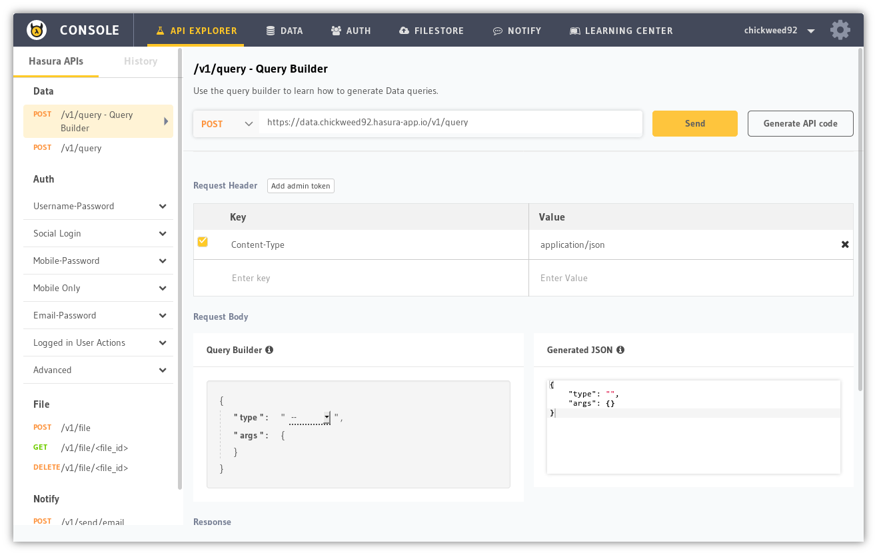Click the Hasura logo icon
The width and height of the screenshot is (877, 555).
pos(37,30)
